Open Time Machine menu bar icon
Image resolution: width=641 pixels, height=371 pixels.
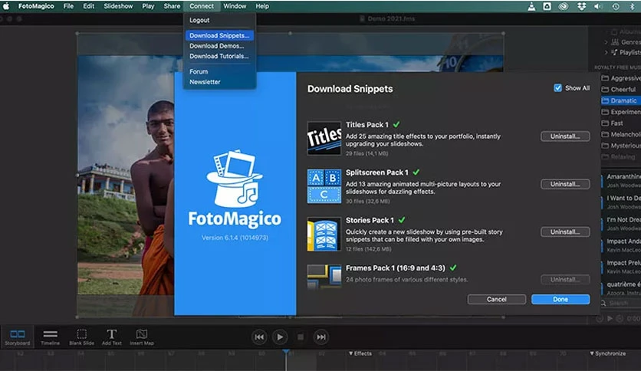(616, 6)
